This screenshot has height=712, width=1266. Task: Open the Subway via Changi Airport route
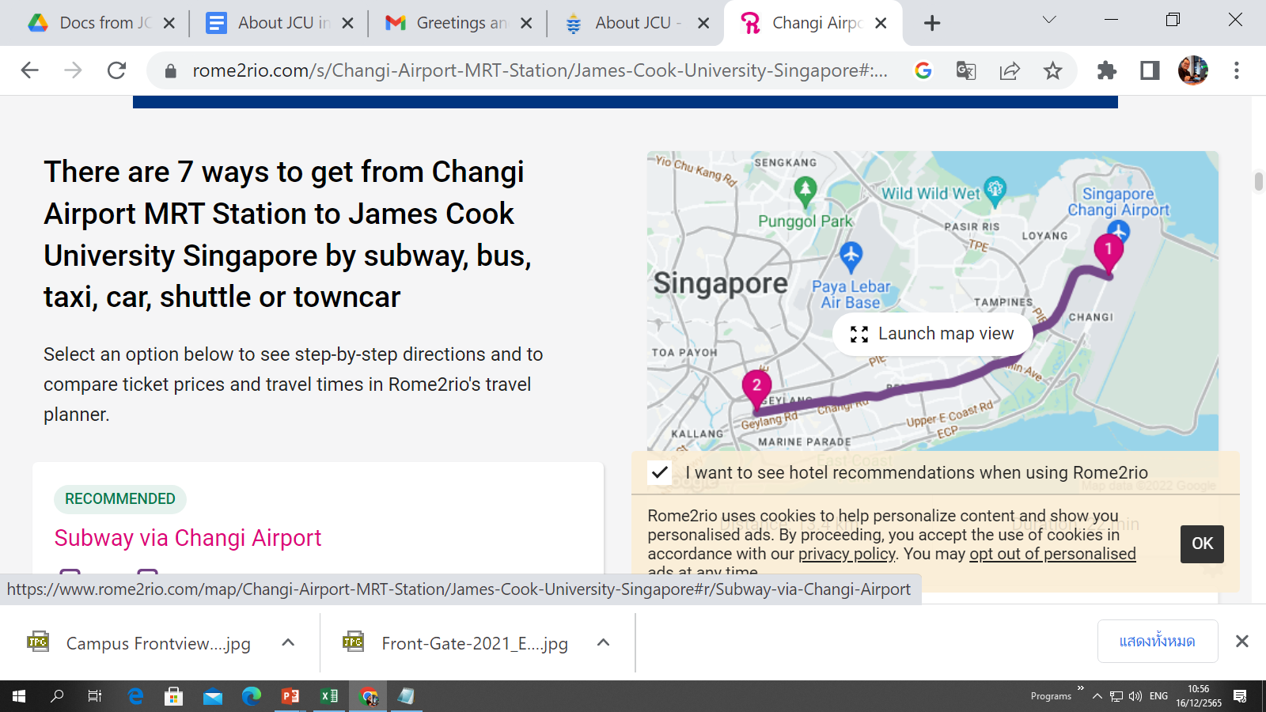click(188, 538)
